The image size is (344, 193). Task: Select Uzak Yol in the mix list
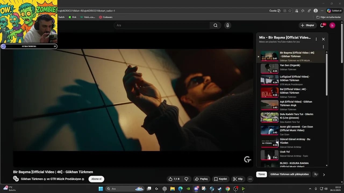(x=292, y=155)
